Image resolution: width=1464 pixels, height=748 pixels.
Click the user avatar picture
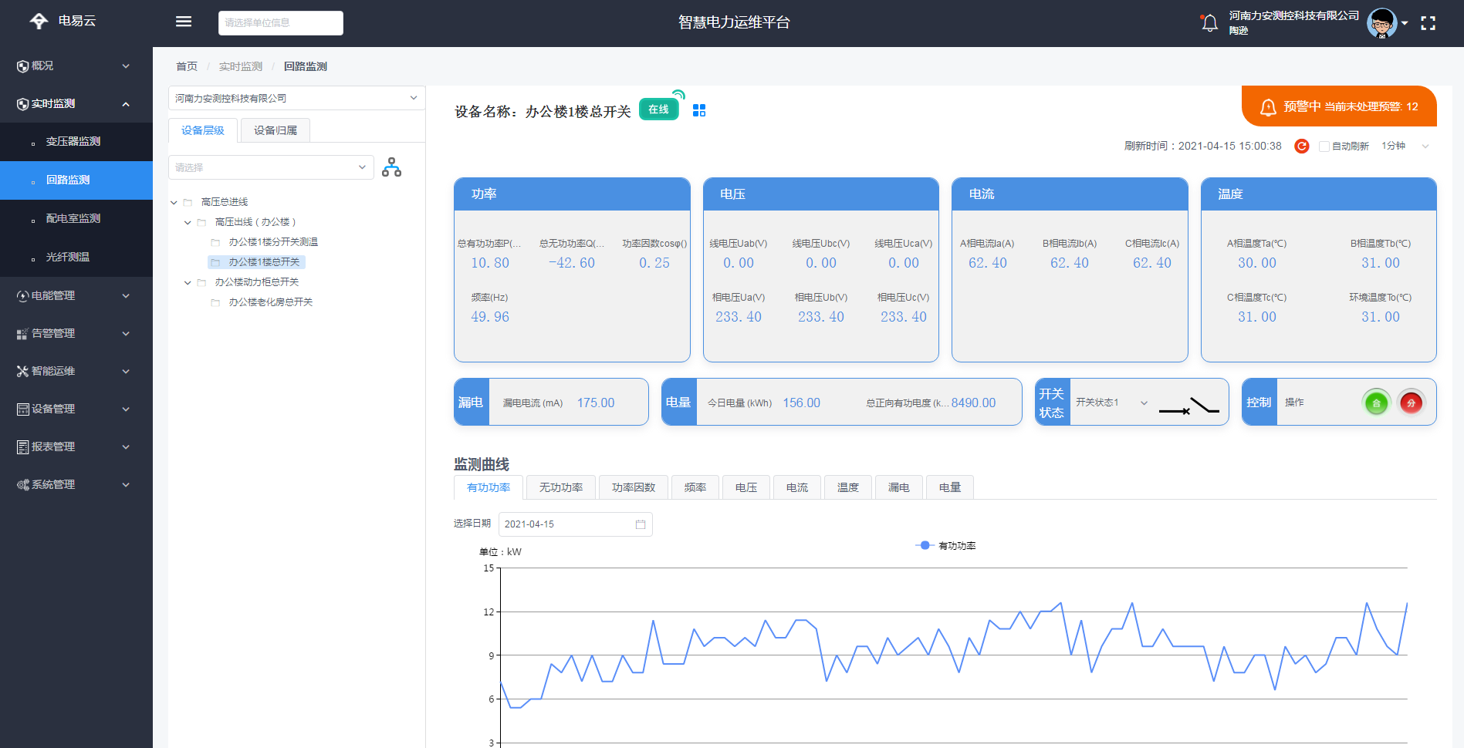(1381, 23)
